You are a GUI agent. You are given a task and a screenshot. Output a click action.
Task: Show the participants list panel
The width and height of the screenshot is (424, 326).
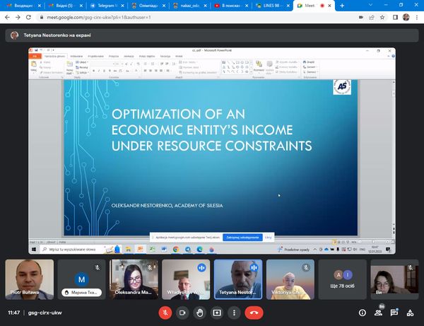click(x=379, y=313)
